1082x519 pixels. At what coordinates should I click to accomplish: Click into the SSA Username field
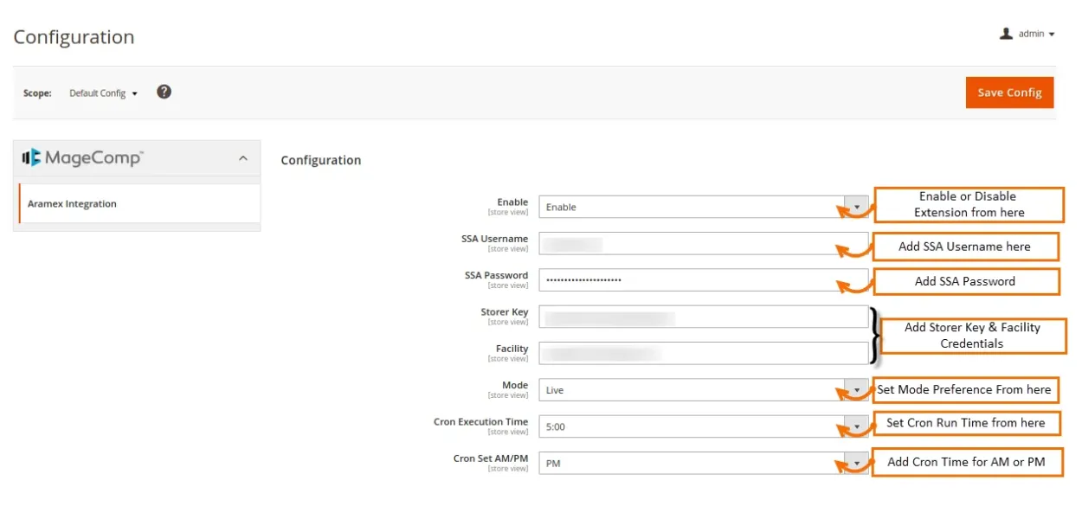(x=703, y=244)
